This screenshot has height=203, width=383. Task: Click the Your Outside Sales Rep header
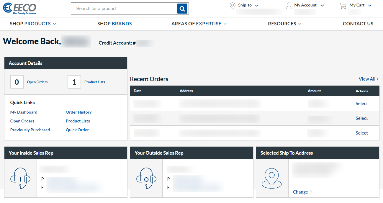[191, 153]
